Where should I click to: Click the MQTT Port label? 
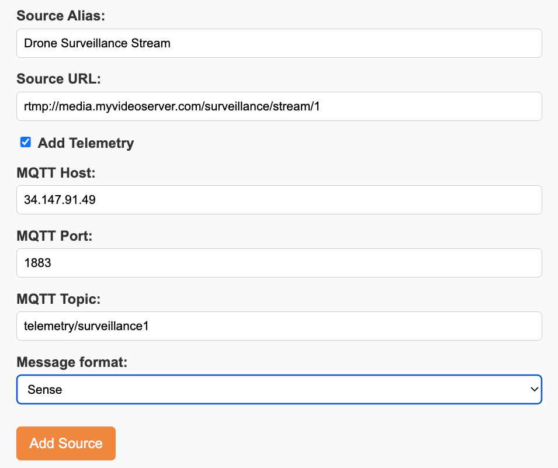[54, 235]
